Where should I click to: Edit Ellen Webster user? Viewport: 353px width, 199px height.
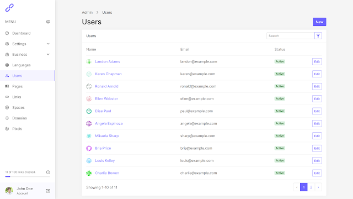[317, 98]
